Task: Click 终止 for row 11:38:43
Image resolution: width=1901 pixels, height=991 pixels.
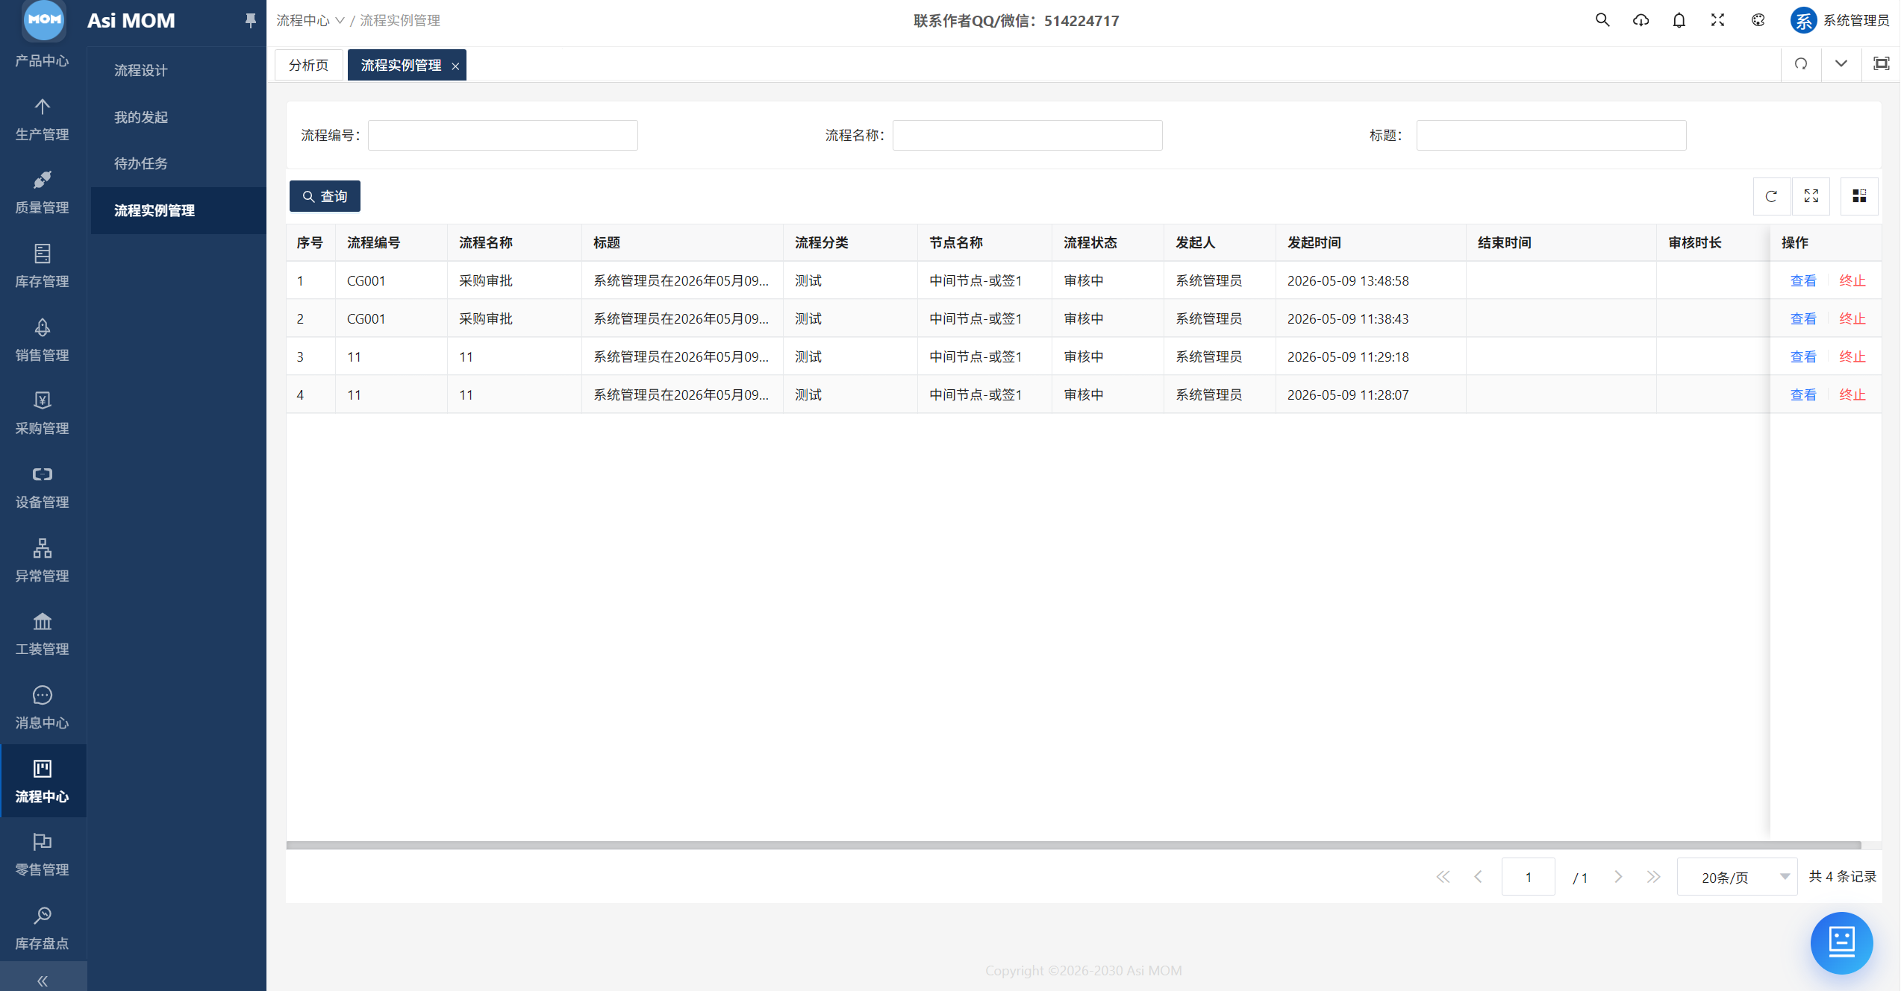Action: tap(1852, 318)
